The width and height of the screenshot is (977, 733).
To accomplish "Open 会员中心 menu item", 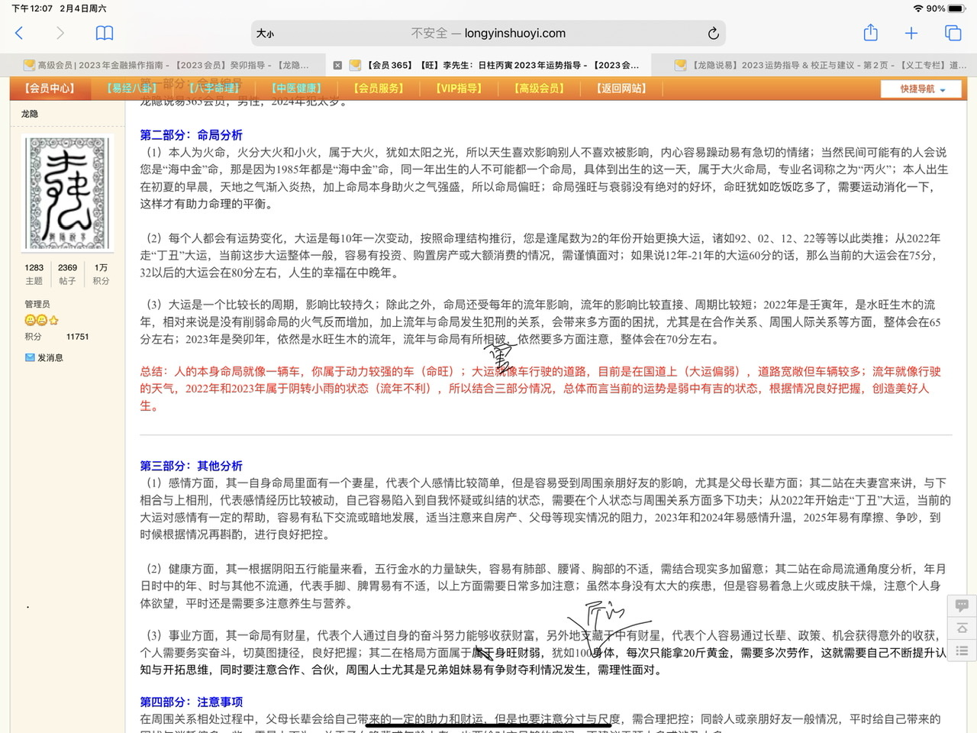I will pos(50,89).
